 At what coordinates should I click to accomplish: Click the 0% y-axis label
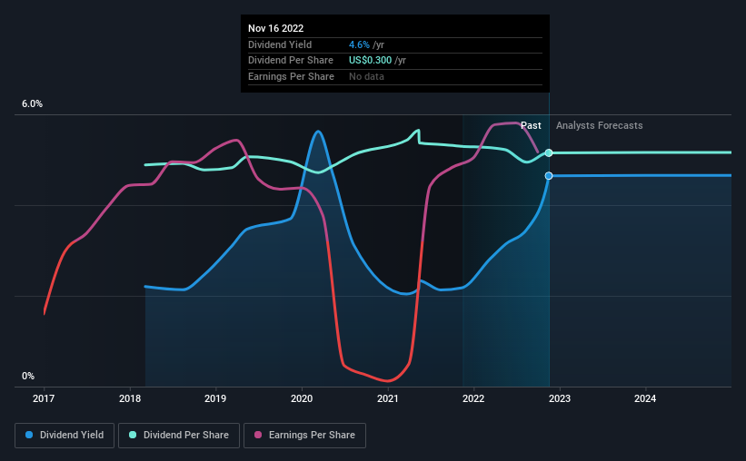(28, 376)
